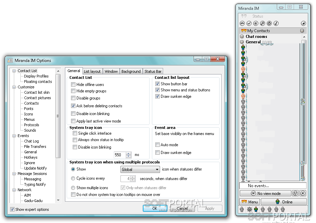Collapse the Contact List tree node
Image resolution: width=316 pixels, height=223 pixels.
14,71
